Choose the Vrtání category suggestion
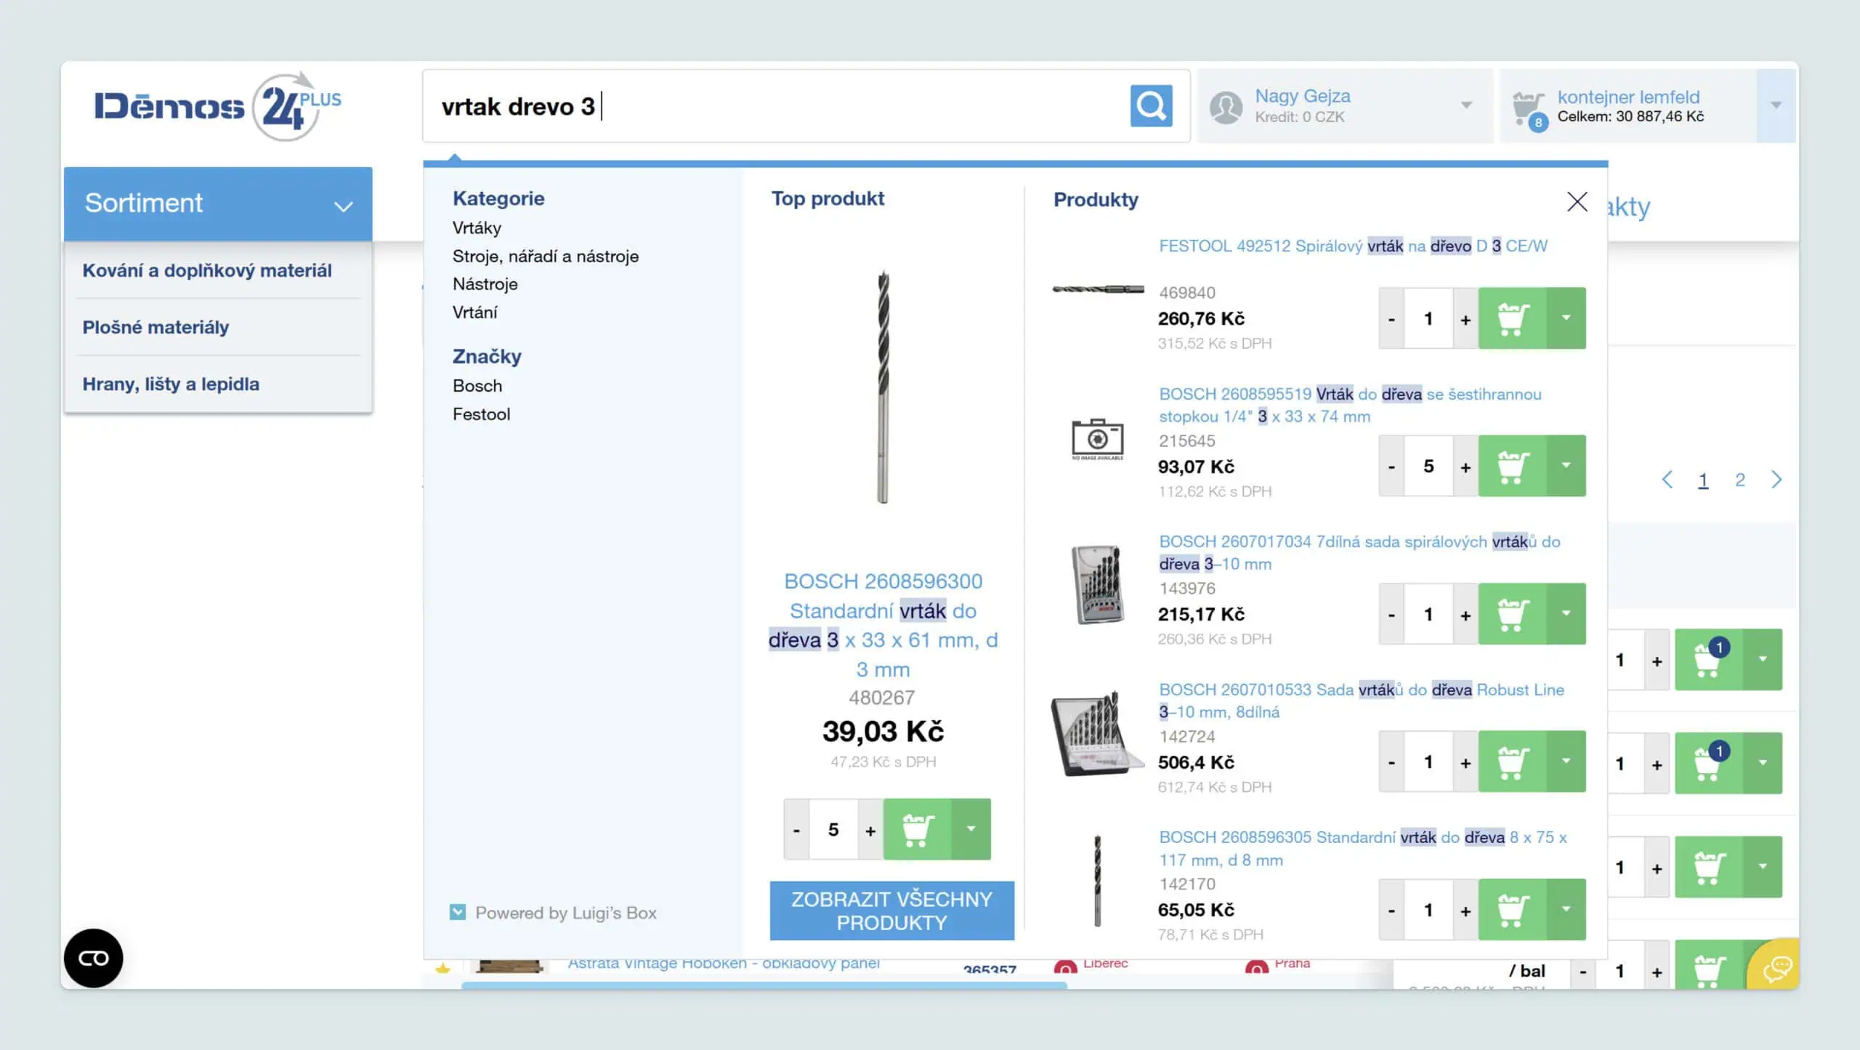Viewport: 1860px width, 1050px height. (474, 312)
